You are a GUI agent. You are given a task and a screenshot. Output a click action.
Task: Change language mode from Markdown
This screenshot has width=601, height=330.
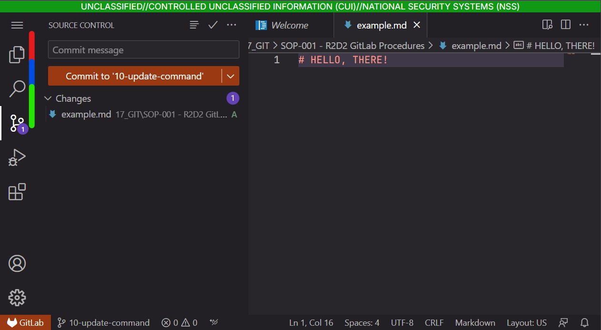point(475,323)
